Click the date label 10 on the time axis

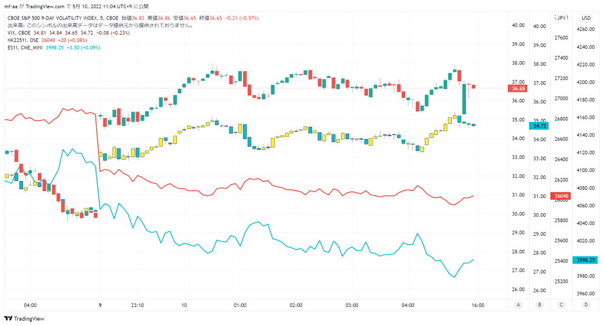point(184,305)
